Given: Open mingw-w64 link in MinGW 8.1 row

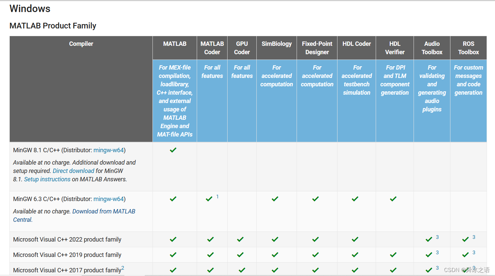Looking at the screenshot, I should pyautogui.click(x=109, y=150).
